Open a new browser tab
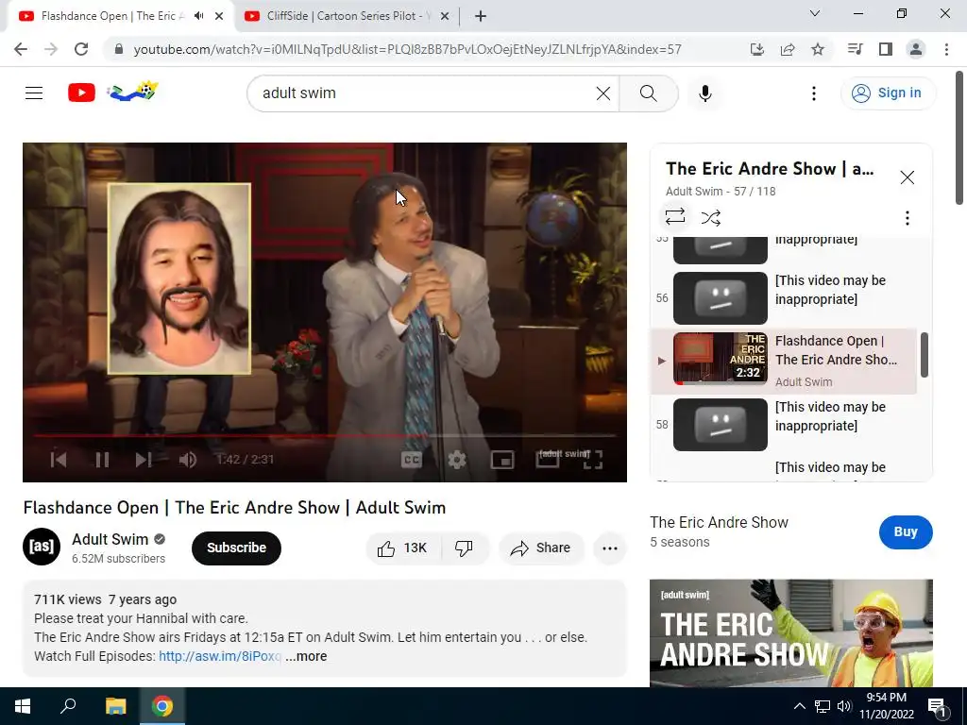Image resolution: width=967 pixels, height=725 pixels. pos(481,17)
